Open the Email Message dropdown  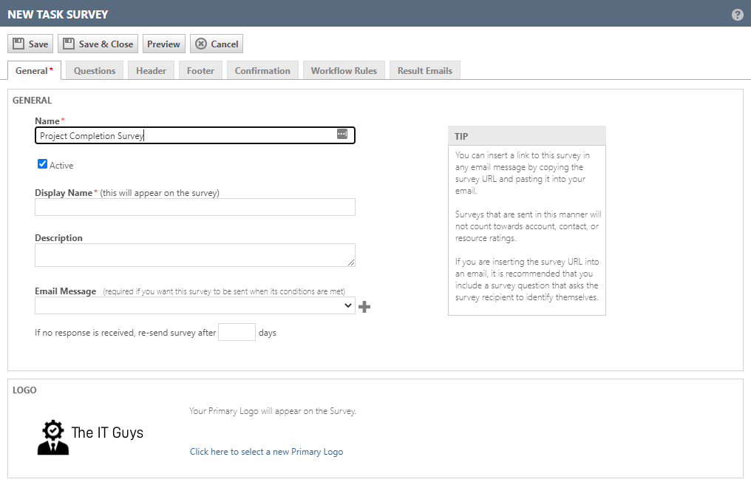click(x=195, y=305)
